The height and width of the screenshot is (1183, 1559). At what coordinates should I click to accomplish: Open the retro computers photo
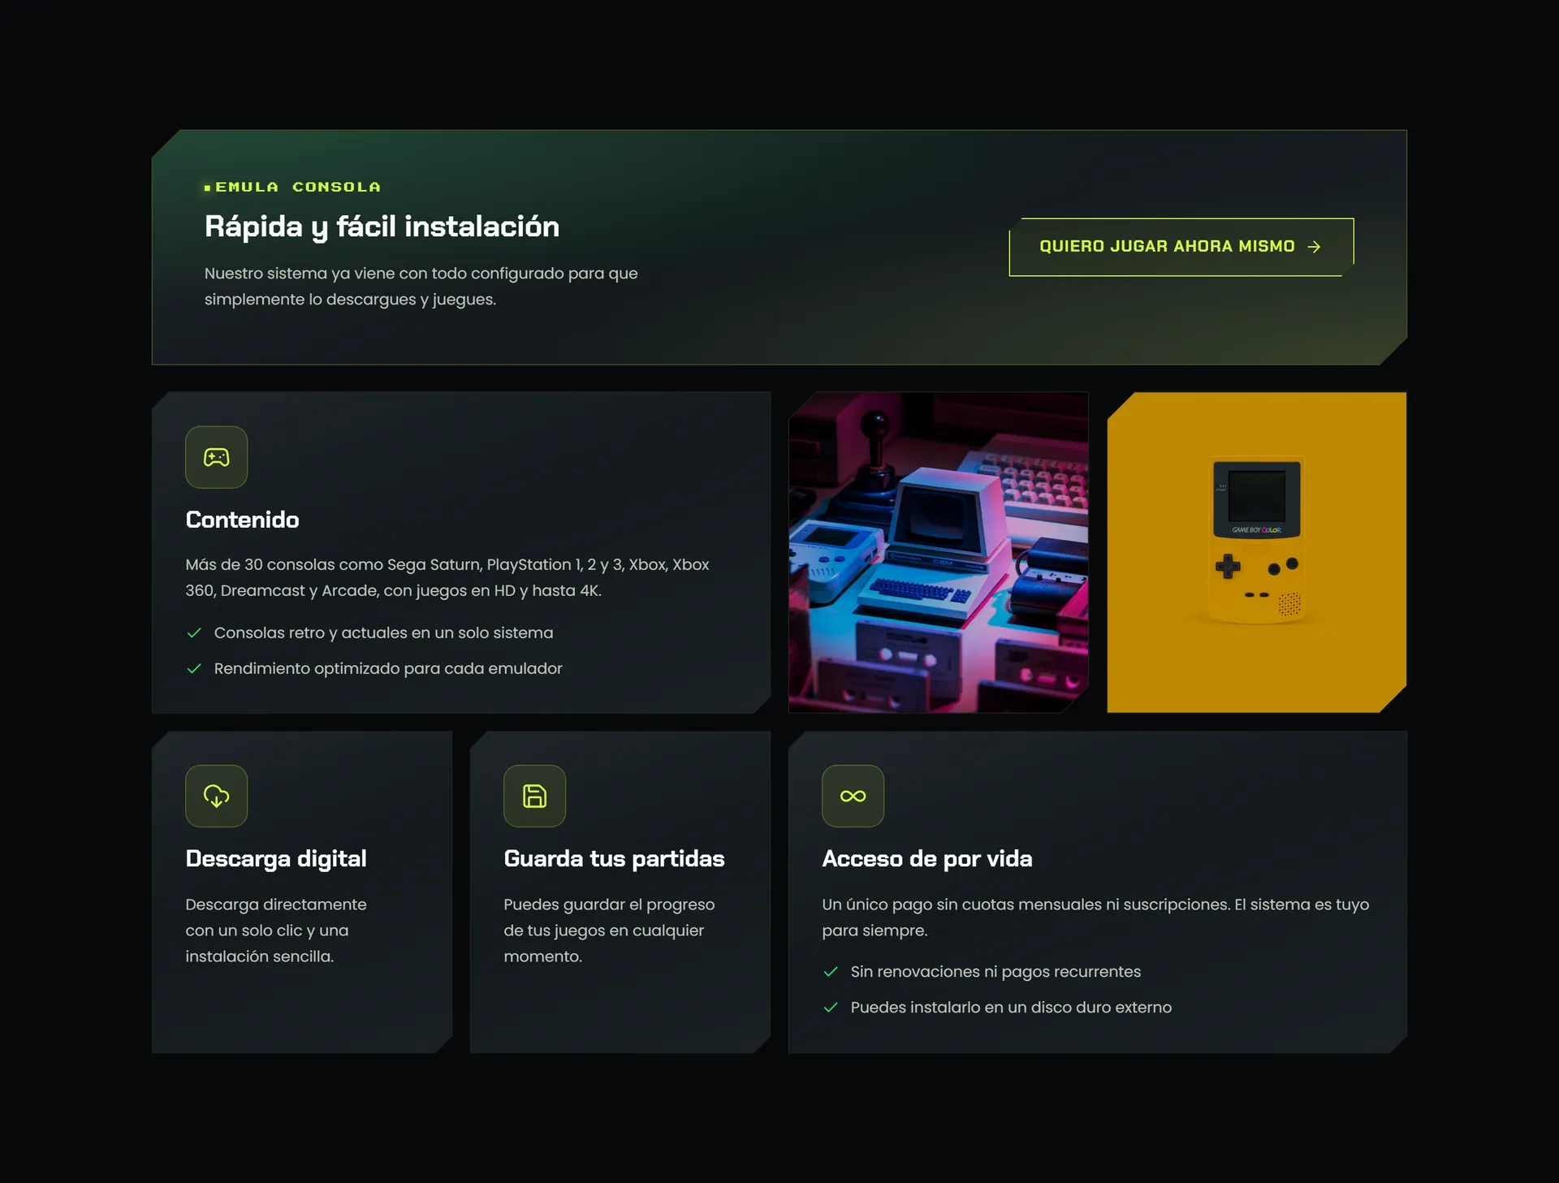coord(939,552)
